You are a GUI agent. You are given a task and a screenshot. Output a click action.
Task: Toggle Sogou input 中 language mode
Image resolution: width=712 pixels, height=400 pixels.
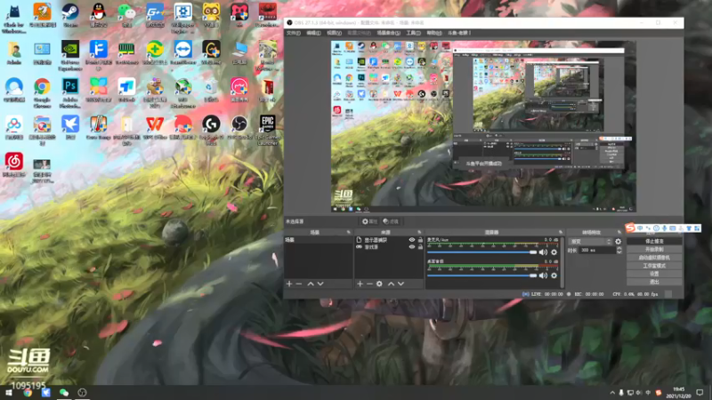(x=640, y=228)
